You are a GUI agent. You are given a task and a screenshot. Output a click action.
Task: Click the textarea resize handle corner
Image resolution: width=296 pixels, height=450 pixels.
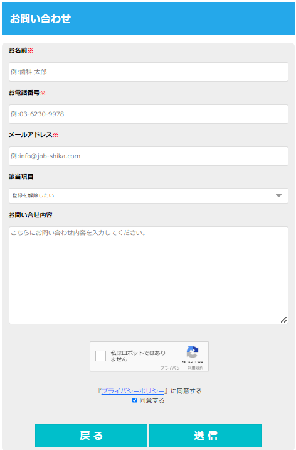[283, 320]
